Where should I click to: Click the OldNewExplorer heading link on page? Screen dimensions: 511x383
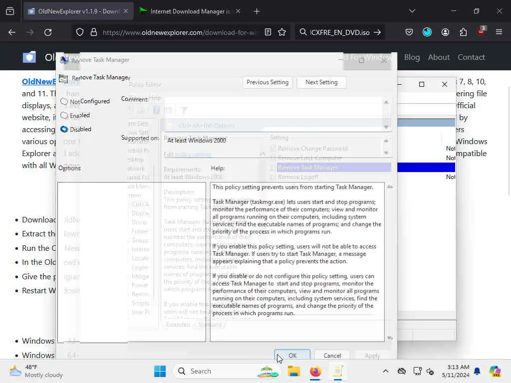(39, 81)
